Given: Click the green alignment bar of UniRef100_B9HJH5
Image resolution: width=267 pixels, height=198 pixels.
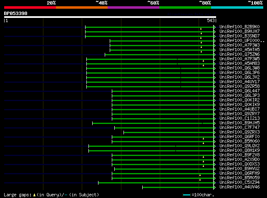Looking at the screenshot, I should pyautogui.click(x=153, y=123).
